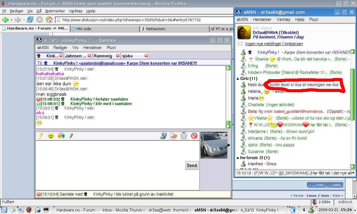Select contact Manfred - Sinco
The image size is (357, 214).
coord(262,164)
